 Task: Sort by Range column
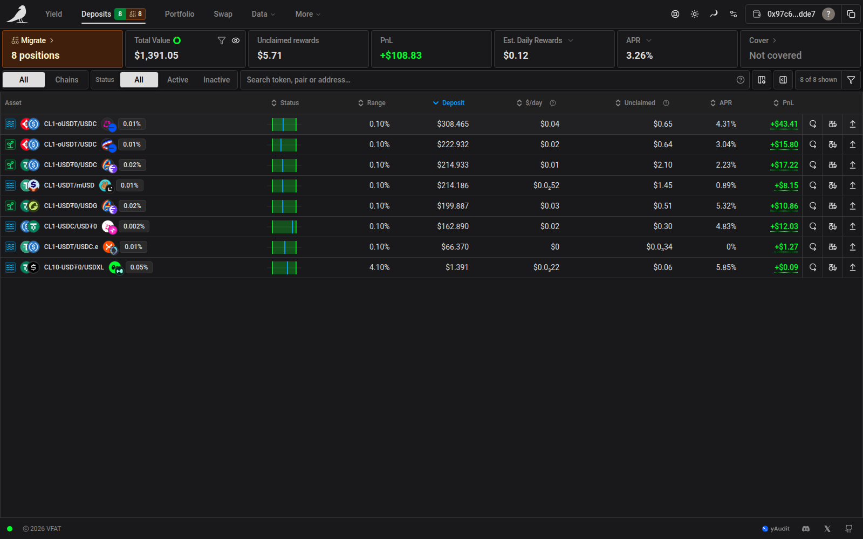point(372,103)
